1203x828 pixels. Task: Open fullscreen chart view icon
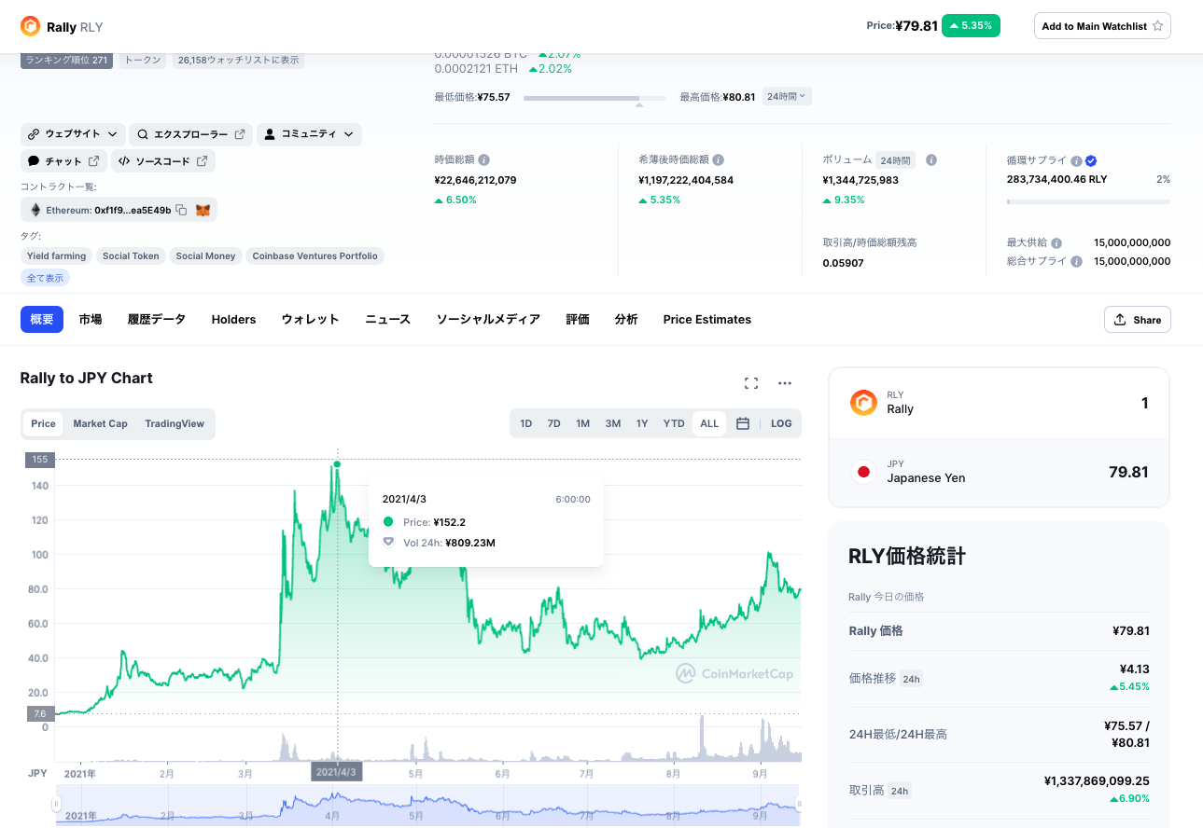(751, 383)
